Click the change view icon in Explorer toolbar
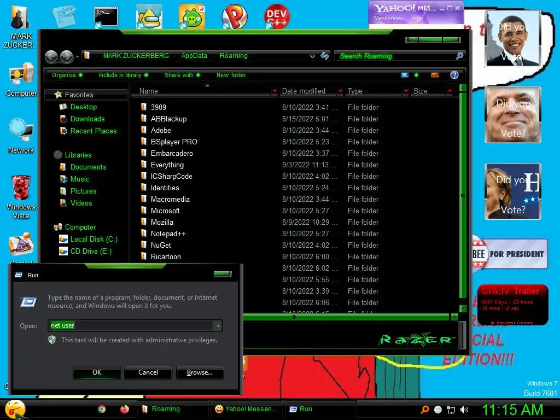560x420 pixels. point(405,75)
